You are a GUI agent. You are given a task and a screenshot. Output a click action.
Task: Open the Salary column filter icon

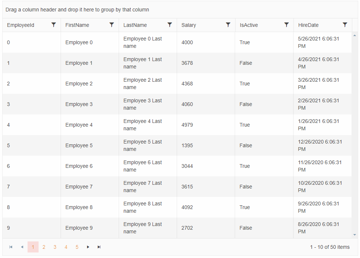pyautogui.click(x=228, y=25)
